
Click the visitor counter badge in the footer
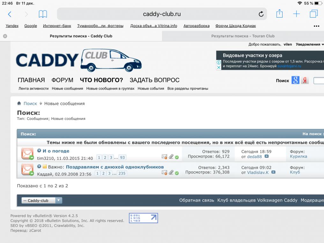coord(144,218)
